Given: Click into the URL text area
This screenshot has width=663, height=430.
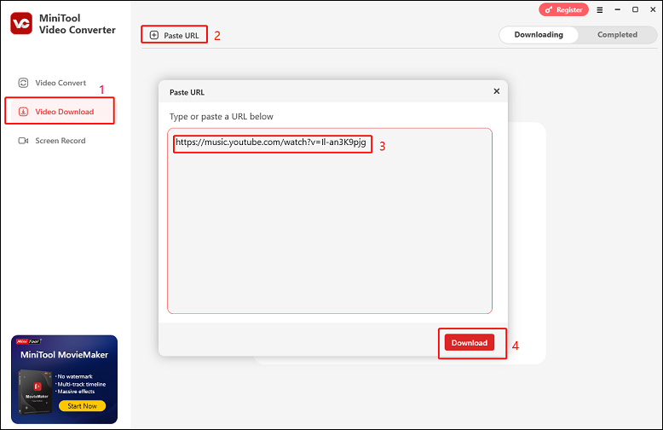Looking at the screenshot, I should 330,221.
